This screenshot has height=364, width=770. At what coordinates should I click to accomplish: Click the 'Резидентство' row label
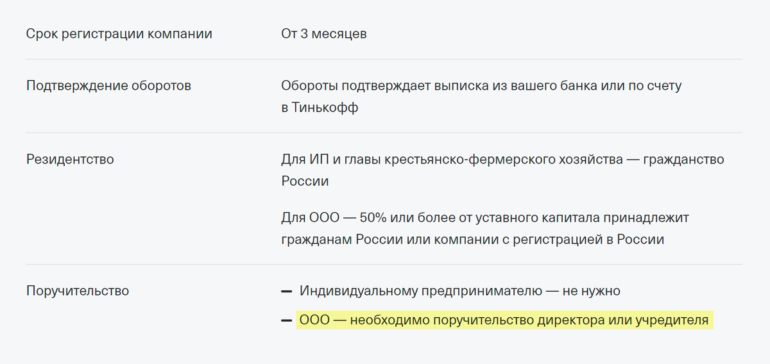click(x=70, y=160)
